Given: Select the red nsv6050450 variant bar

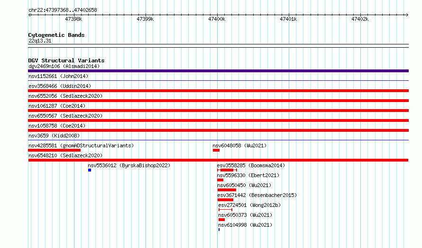Looking at the screenshot, I should point(227,190).
